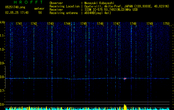The width and height of the screenshot is (174, 110).
Task: Click the Observer label
Action: point(56,3)
